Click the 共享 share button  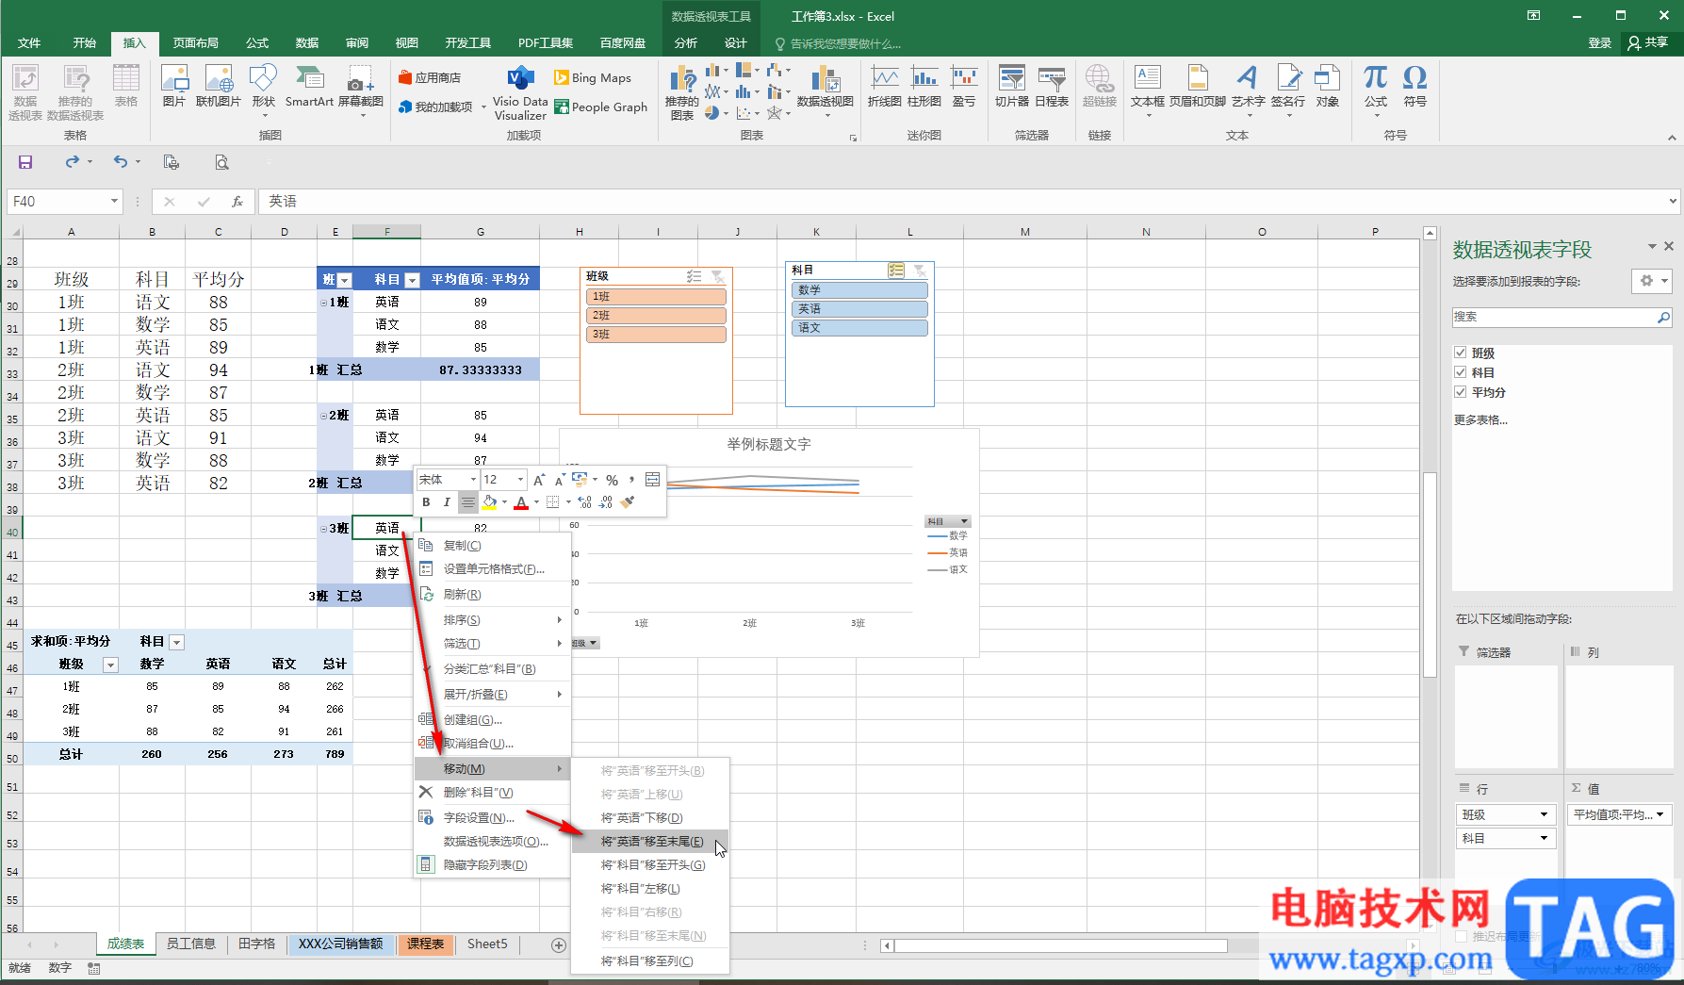pos(1648,43)
